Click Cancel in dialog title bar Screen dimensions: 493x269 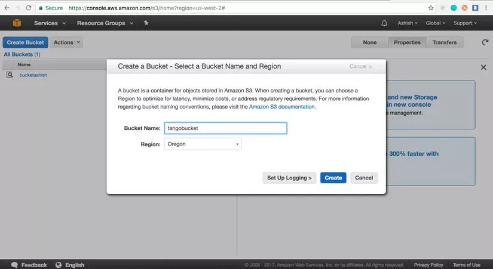[361, 66]
